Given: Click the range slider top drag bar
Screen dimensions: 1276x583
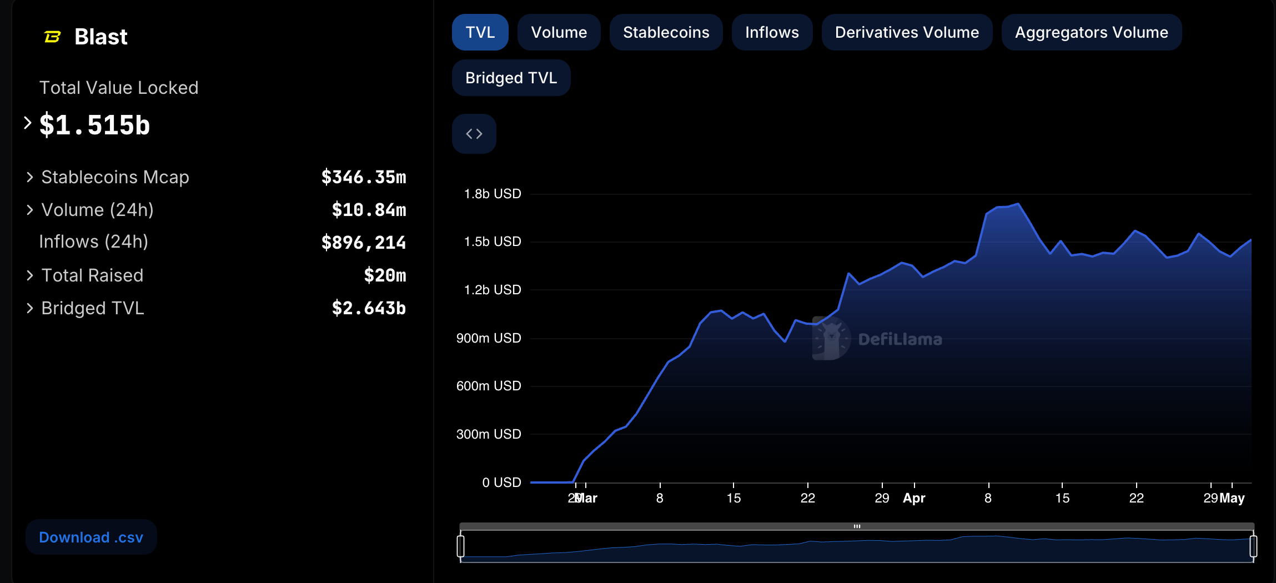Looking at the screenshot, I should point(857,526).
